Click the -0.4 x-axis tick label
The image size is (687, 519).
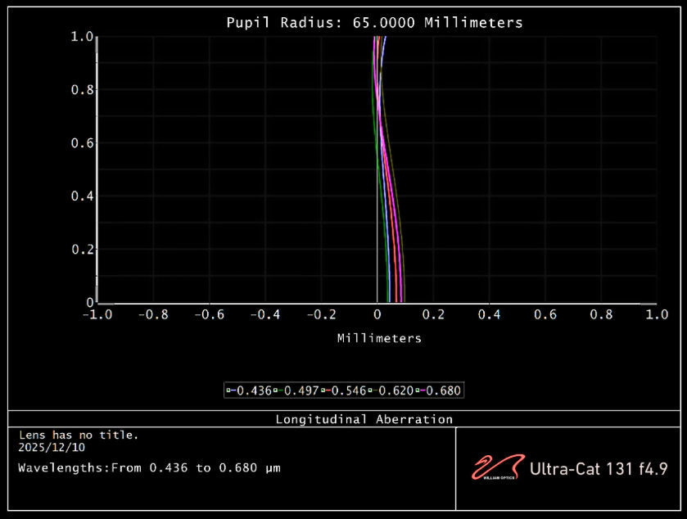point(264,314)
